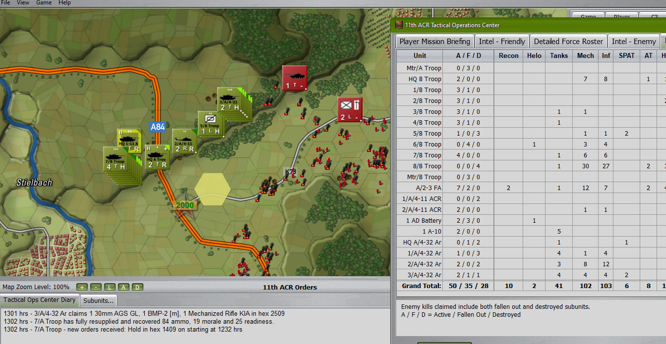
Task: Select the HQ A Troop counter
Action: (157, 157)
